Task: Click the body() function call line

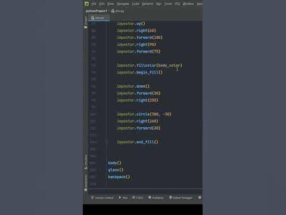Action: click(114, 163)
